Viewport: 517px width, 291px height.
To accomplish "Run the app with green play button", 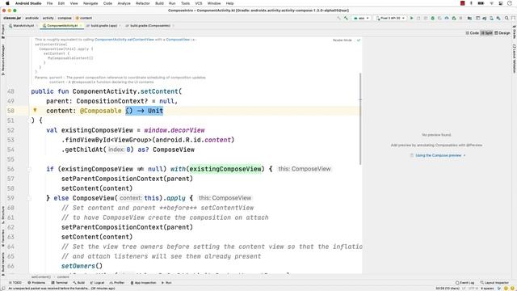I will [x=411, y=18].
